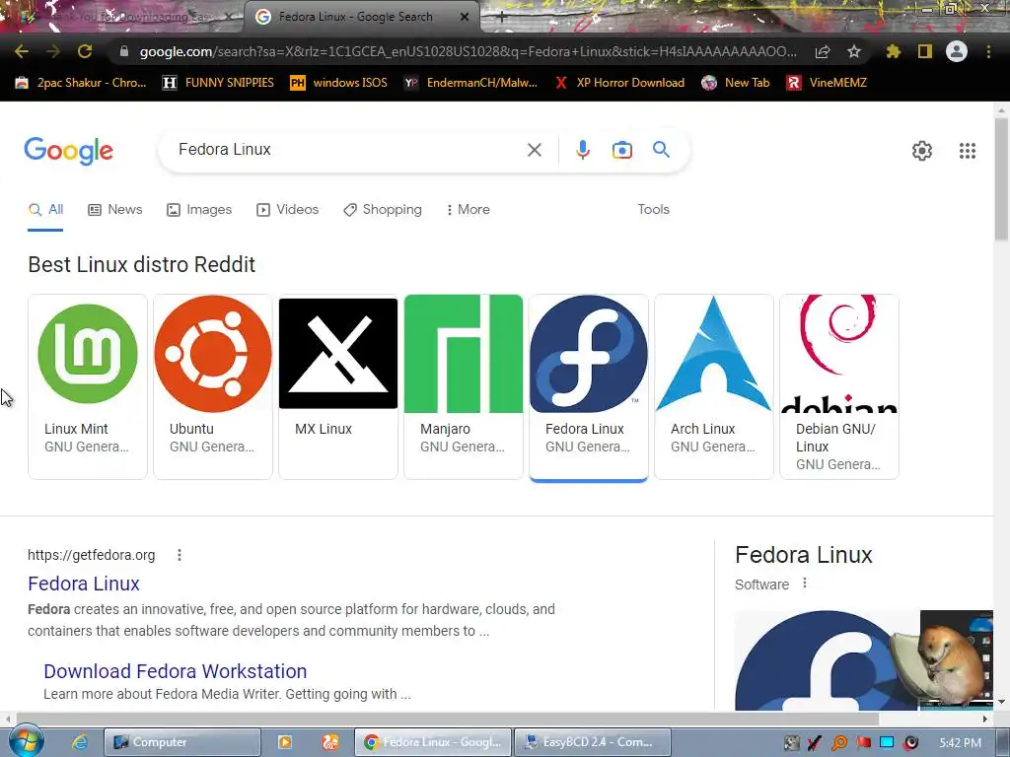The height and width of the screenshot is (757, 1010).
Task: Select the Debian GNU/Linux card
Action: pyautogui.click(x=839, y=386)
